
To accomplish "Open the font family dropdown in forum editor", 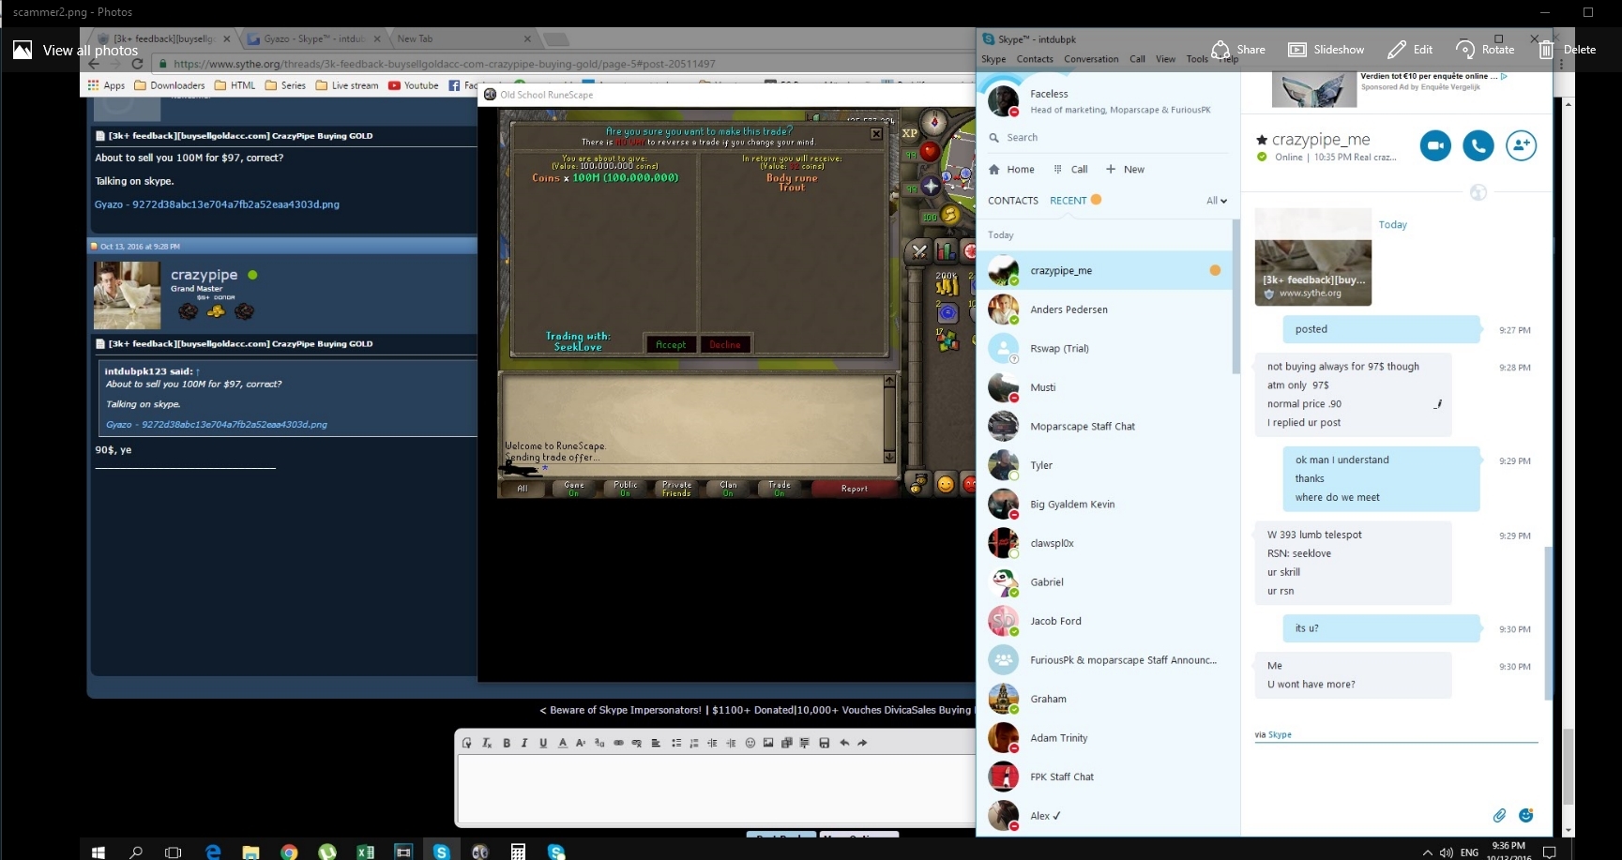I will coord(599,743).
